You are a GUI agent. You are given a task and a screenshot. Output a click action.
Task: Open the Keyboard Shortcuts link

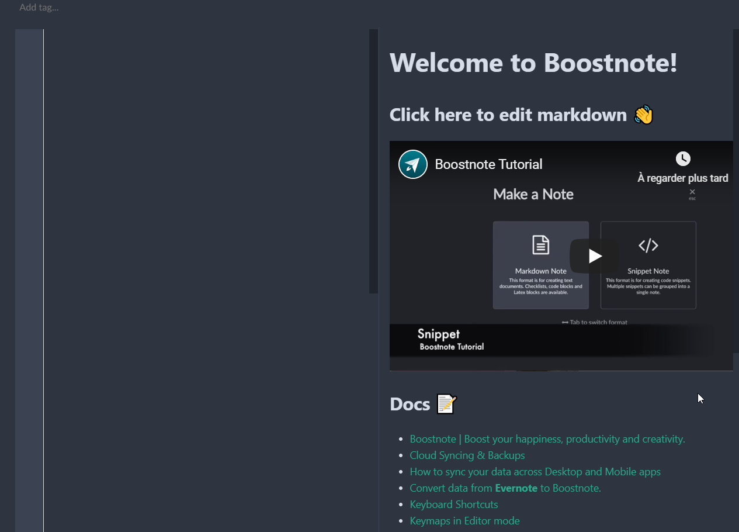(x=454, y=504)
